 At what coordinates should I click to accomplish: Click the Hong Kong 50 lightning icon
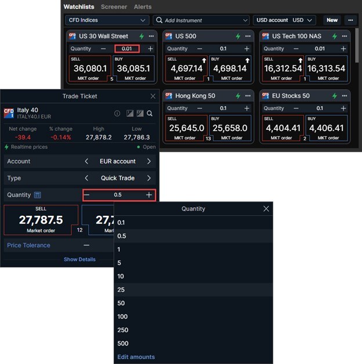[238, 96]
